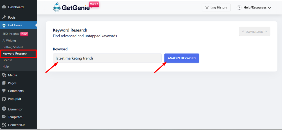Click the Elementor sidebar icon
The width and height of the screenshot is (282, 130).
click(4, 109)
